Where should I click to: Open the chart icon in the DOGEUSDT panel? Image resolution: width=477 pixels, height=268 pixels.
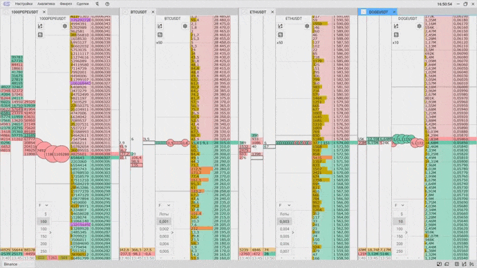[396, 26]
